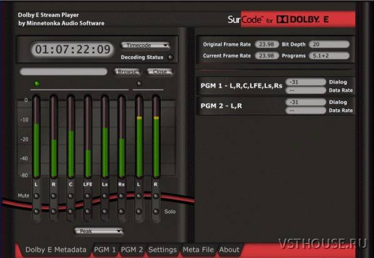Open the Timecode dropdown
This screenshot has height=258, width=374.
[145, 45]
